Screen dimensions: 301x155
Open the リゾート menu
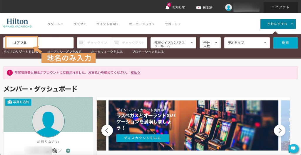(x=55, y=24)
